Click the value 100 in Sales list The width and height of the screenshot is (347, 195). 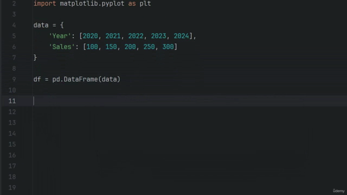click(92, 47)
